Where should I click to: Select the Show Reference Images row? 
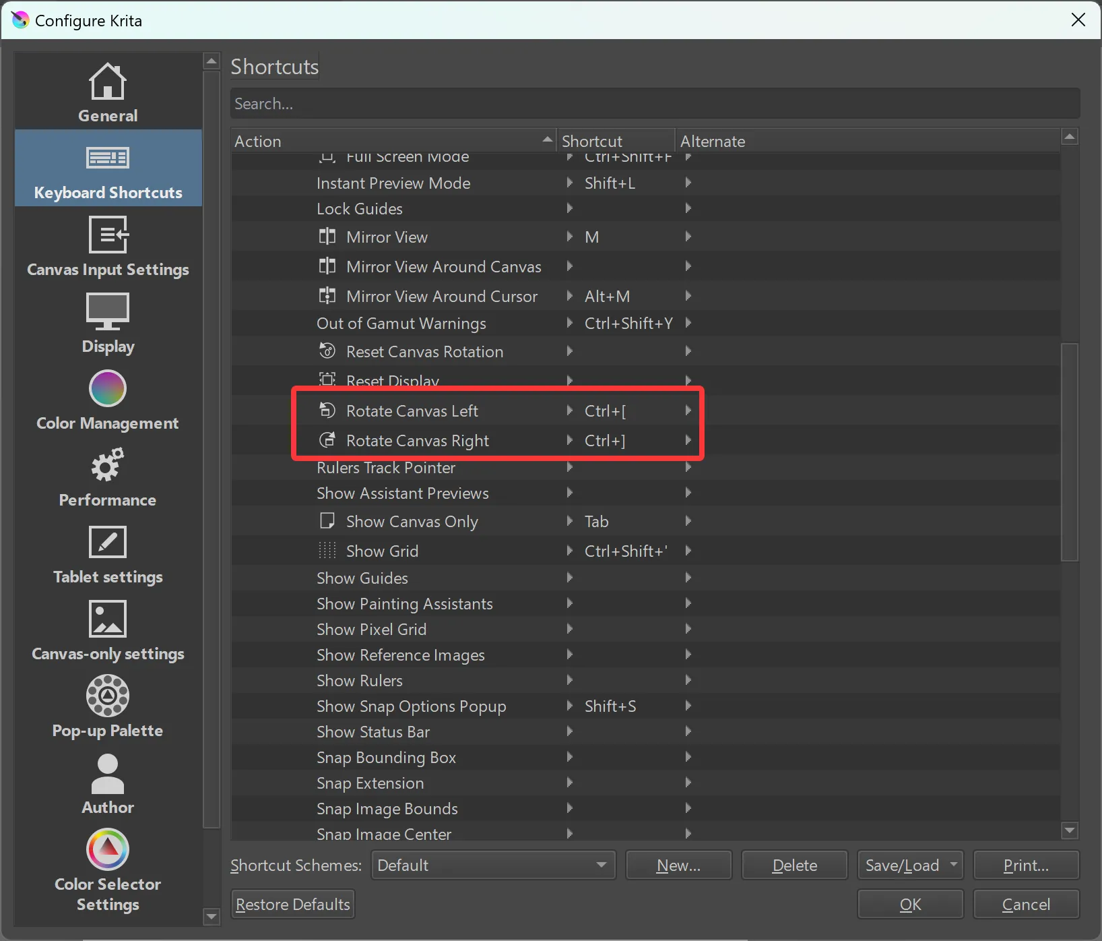(646, 655)
